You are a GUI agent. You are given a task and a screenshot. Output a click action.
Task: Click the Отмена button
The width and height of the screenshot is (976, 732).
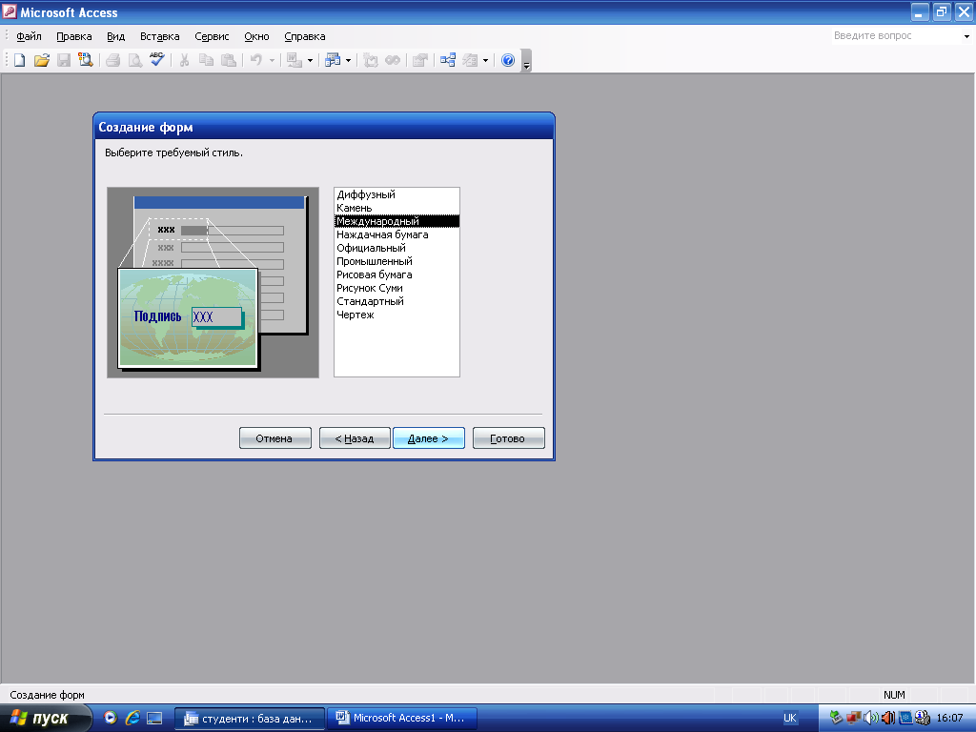[x=275, y=438]
